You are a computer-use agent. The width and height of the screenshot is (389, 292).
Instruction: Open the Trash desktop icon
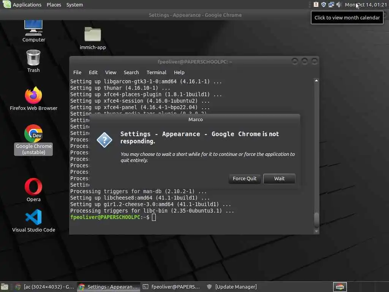click(x=33, y=61)
